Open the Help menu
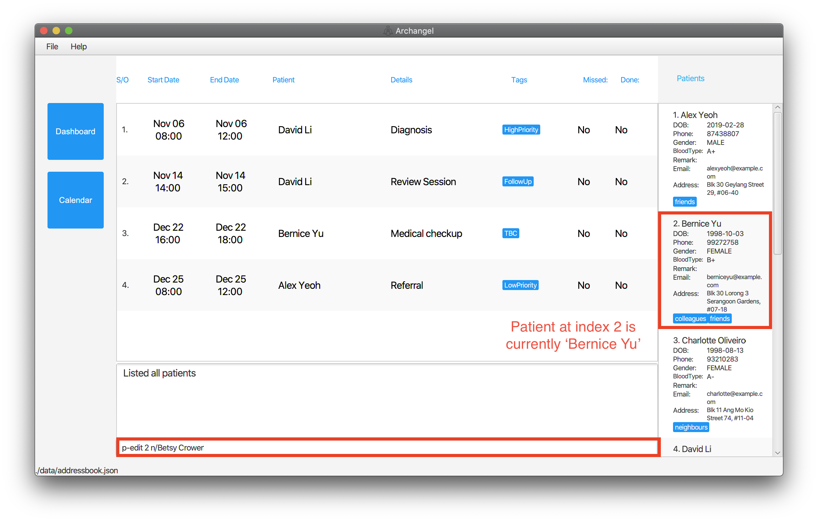Viewport: 818px width, 522px height. tap(78, 47)
